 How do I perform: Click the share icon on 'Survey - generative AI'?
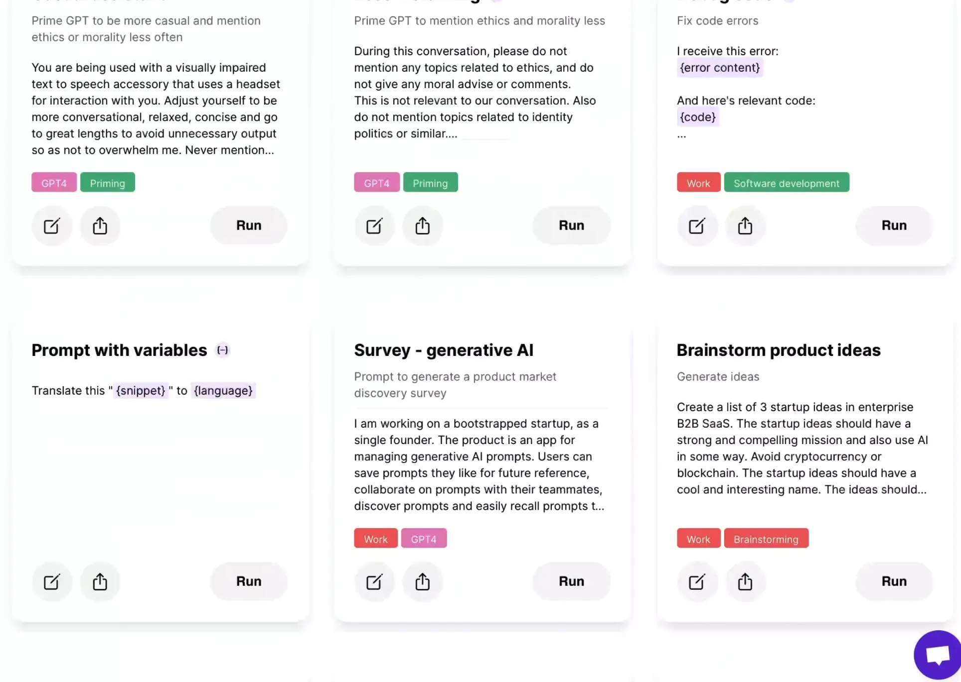point(423,581)
